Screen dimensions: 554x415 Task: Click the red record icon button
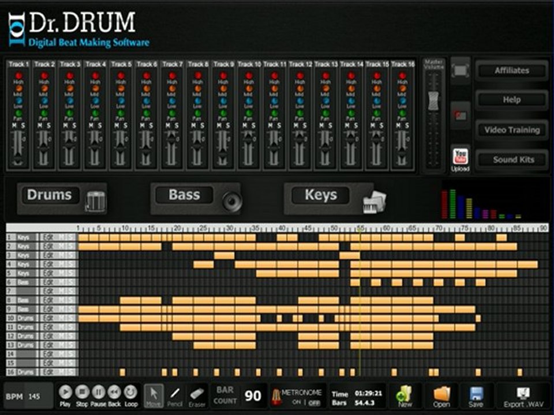pyautogui.click(x=460, y=115)
